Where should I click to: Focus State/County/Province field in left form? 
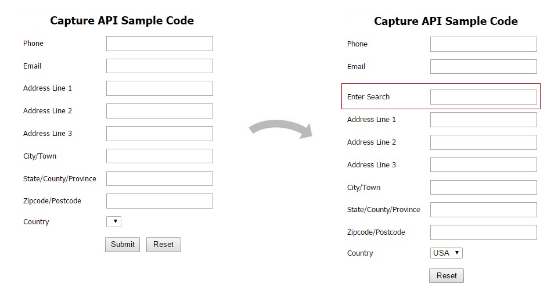click(x=159, y=179)
